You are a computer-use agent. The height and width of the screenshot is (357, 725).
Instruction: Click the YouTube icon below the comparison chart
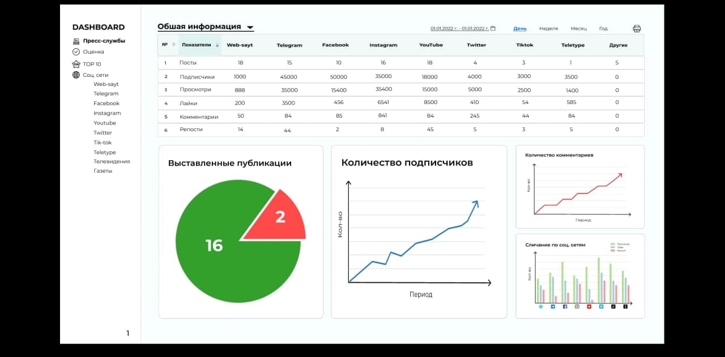click(x=588, y=306)
